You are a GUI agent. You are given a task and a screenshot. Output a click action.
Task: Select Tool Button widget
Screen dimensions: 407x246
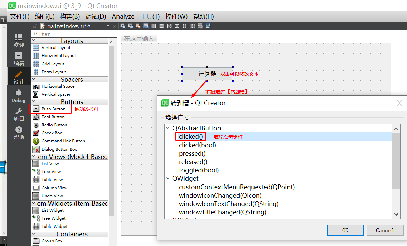53,117
